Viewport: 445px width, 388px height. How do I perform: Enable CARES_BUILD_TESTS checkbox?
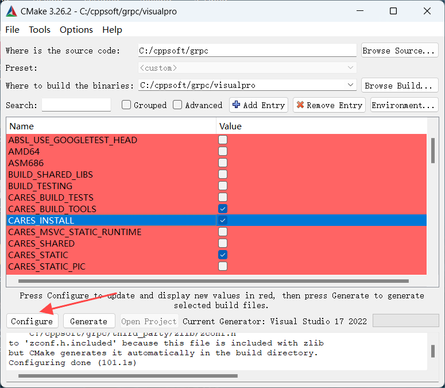coord(223,197)
